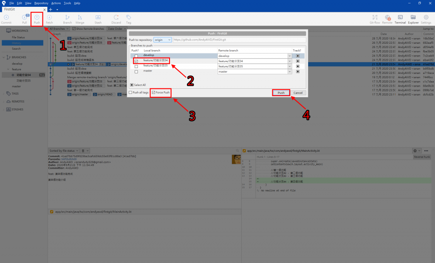
Task: Select File Status in sidebar
Action: 18,37
